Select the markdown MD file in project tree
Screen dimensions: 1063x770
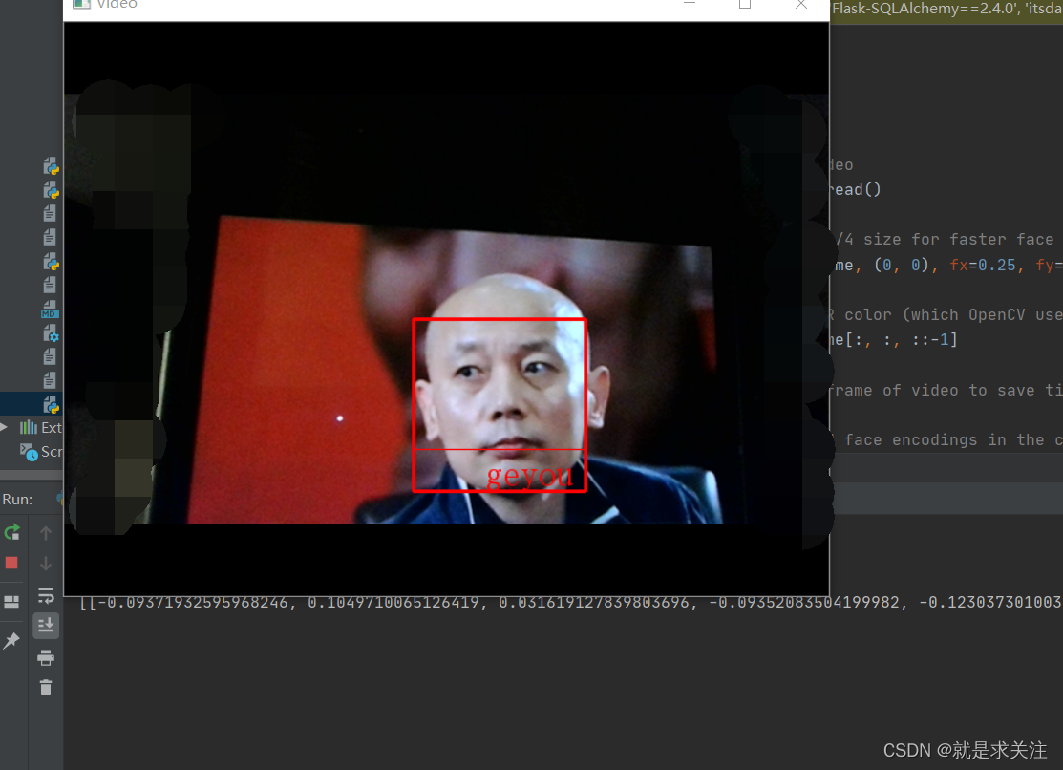click(48, 310)
